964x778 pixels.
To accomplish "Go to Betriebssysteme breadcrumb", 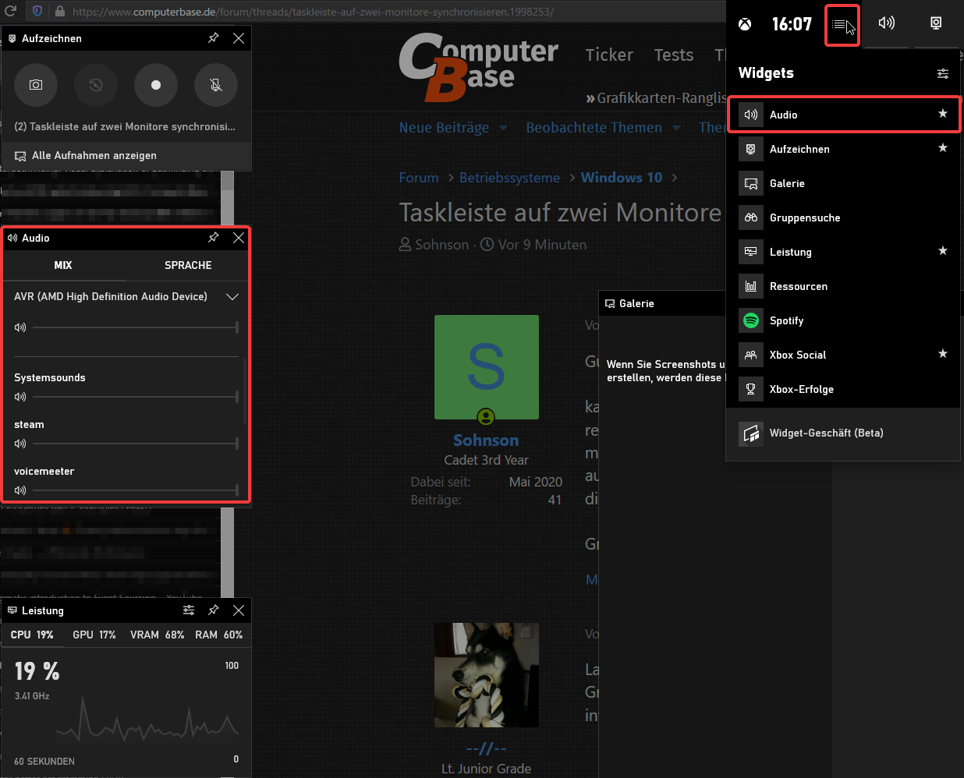I will (509, 178).
